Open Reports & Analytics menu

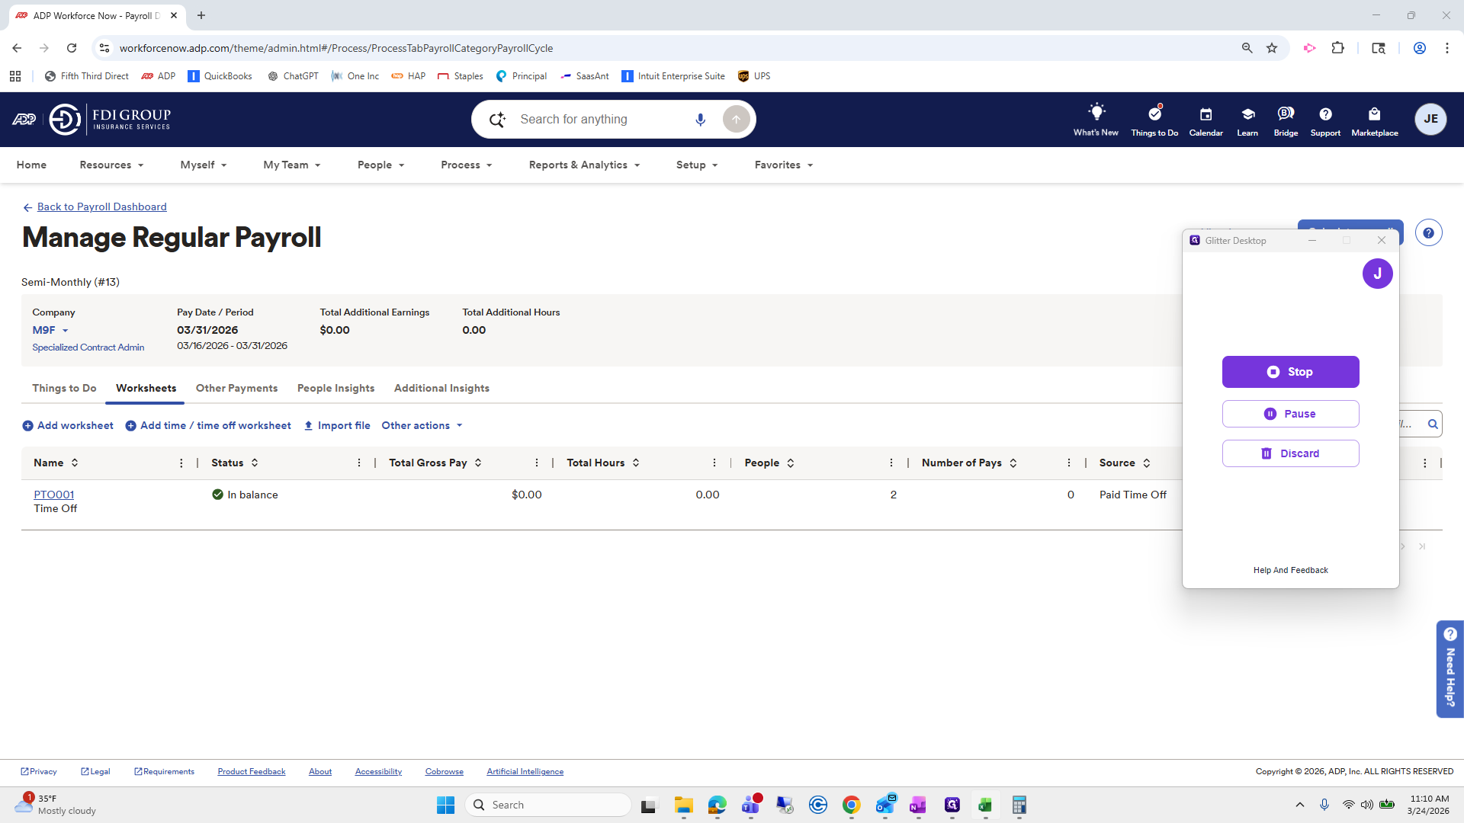pyautogui.click(x=584, y=165)
